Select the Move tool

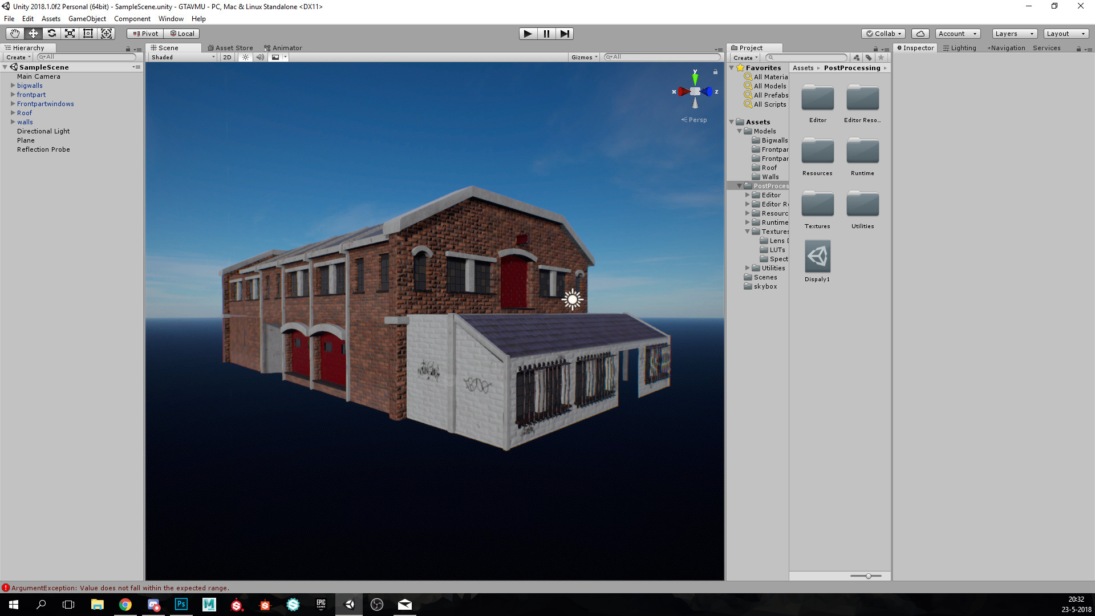tap(33, 33)
